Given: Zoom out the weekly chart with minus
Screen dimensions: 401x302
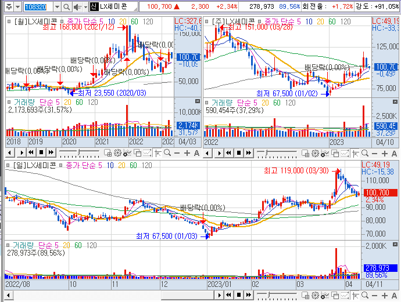Looking at the screenshot, I should tap(375, 154).
